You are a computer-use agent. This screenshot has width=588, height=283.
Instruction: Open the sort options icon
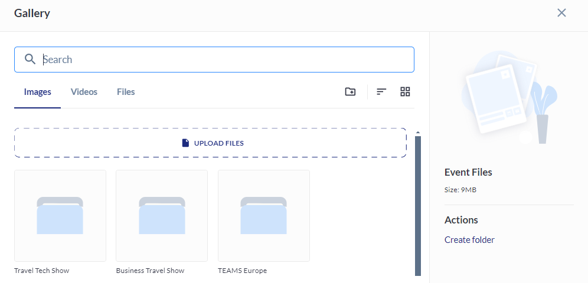click(x=381, y=91)
